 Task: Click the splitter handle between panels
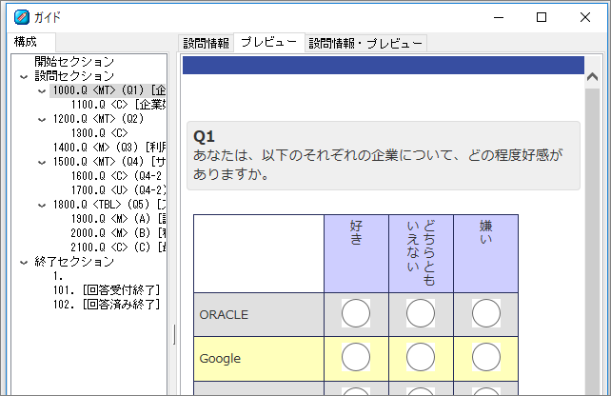click(174, 334)
